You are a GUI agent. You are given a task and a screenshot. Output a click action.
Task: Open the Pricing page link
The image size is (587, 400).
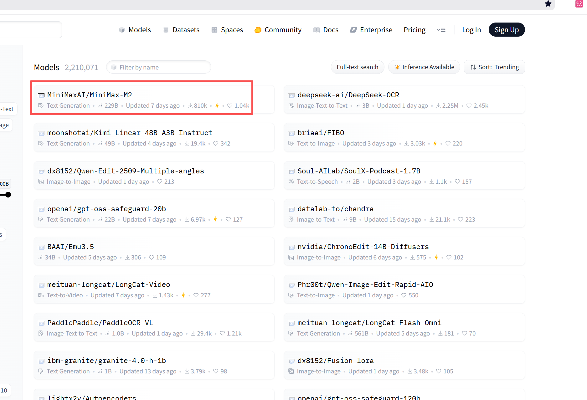415,30
